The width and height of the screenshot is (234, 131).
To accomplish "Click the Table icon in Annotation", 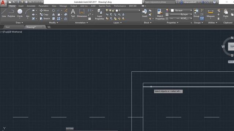I will (90, 19).
